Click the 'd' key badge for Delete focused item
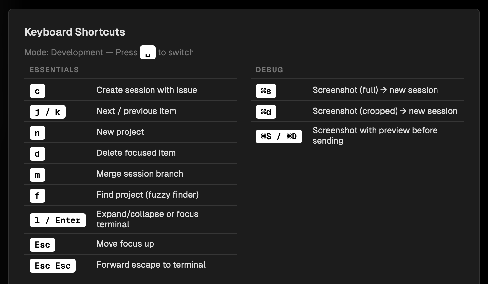Screen dimensions: 488x284 pos(37,154)
